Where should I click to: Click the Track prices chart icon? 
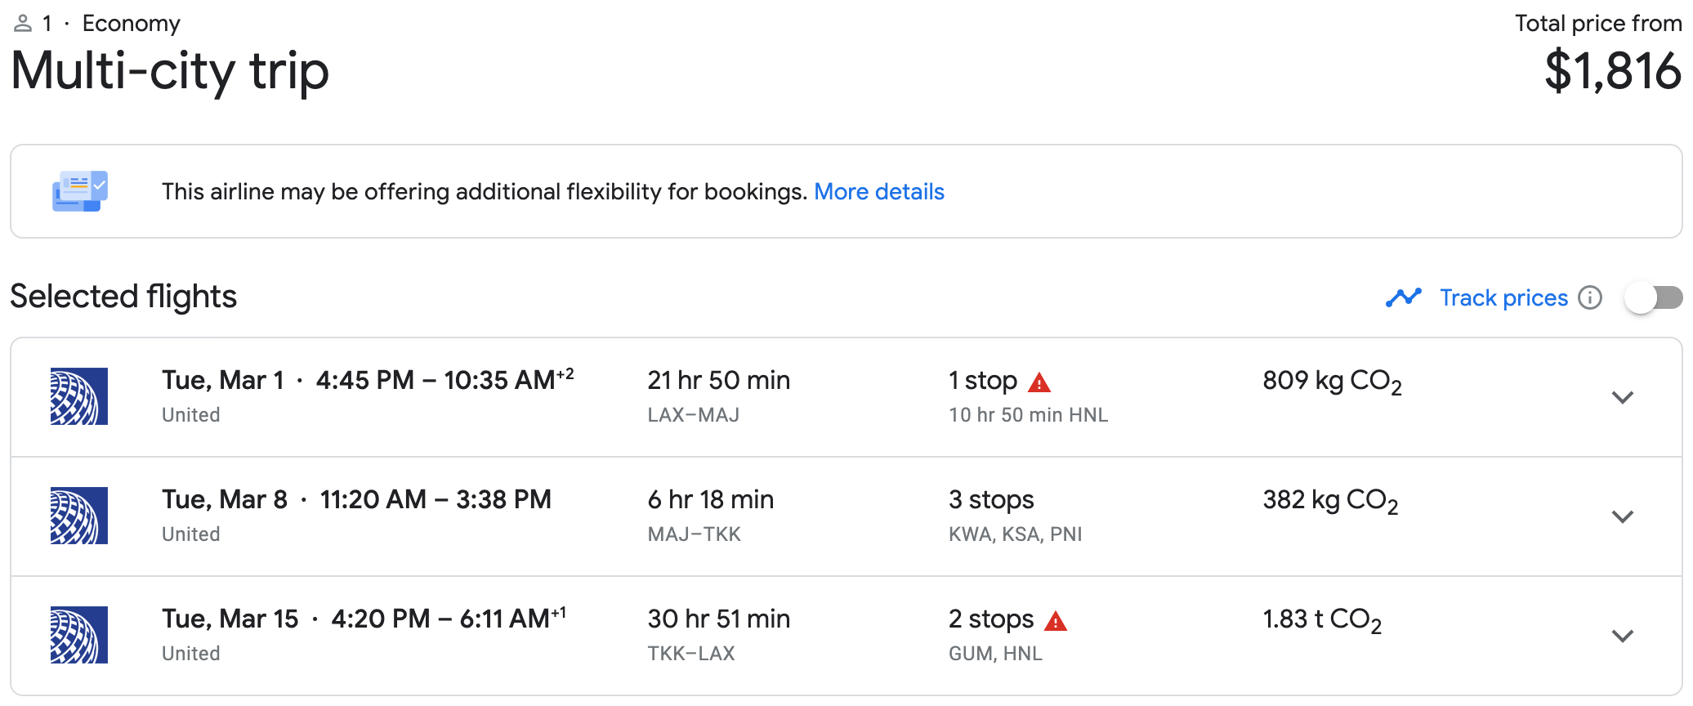1403,297
